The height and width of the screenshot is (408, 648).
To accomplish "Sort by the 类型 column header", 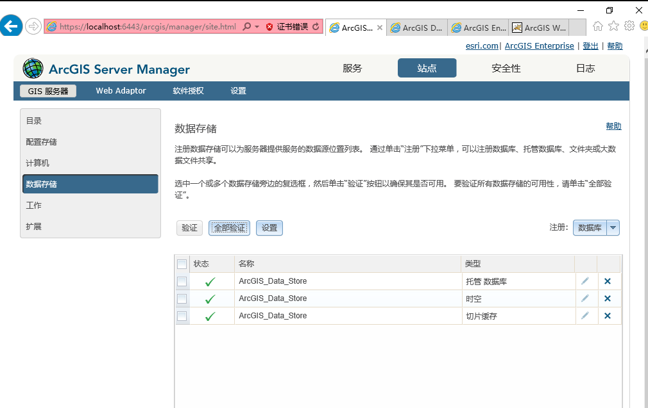I will click(x=518, y=264).
